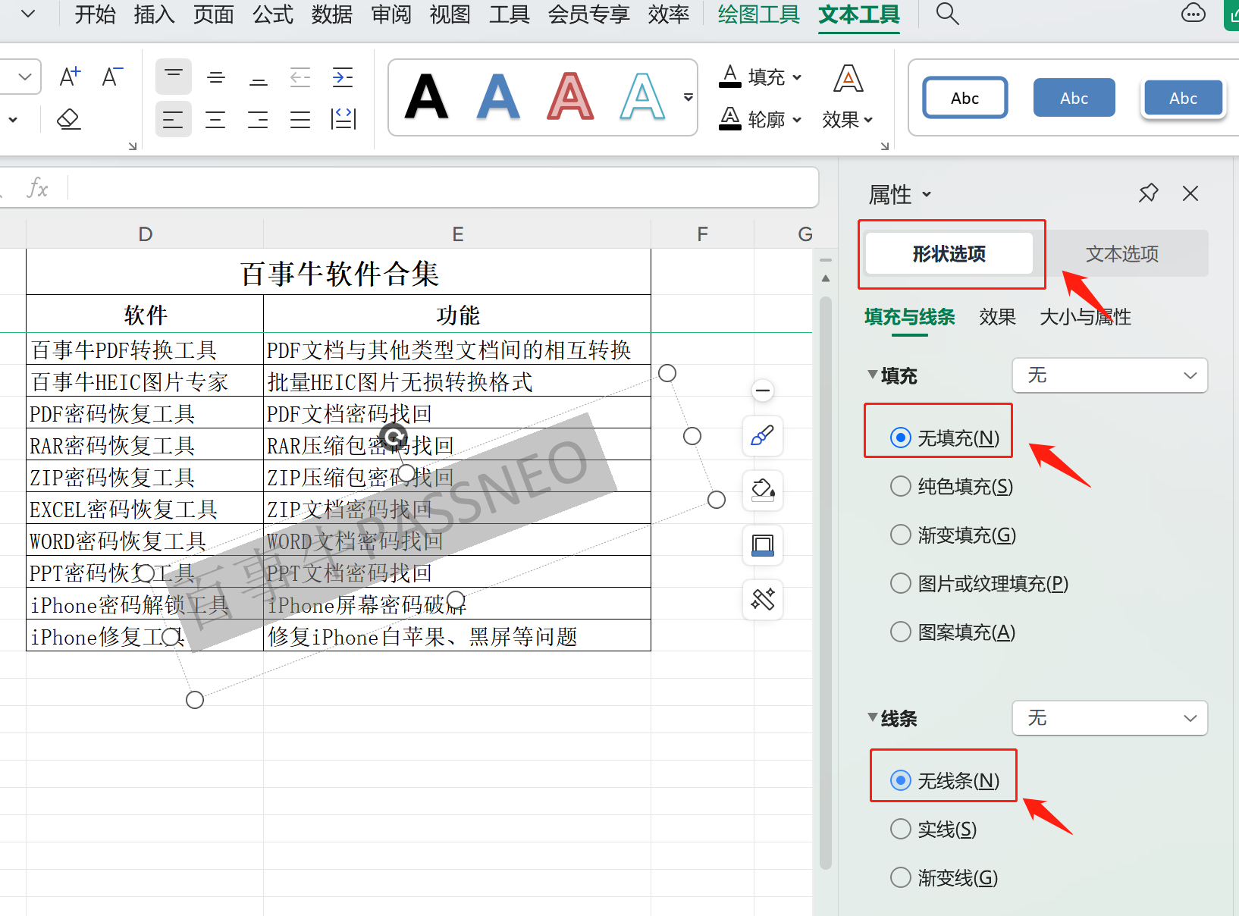Open the search magnifier icon
Viewport: 1239px width, 916px height.
click(947, 14)
